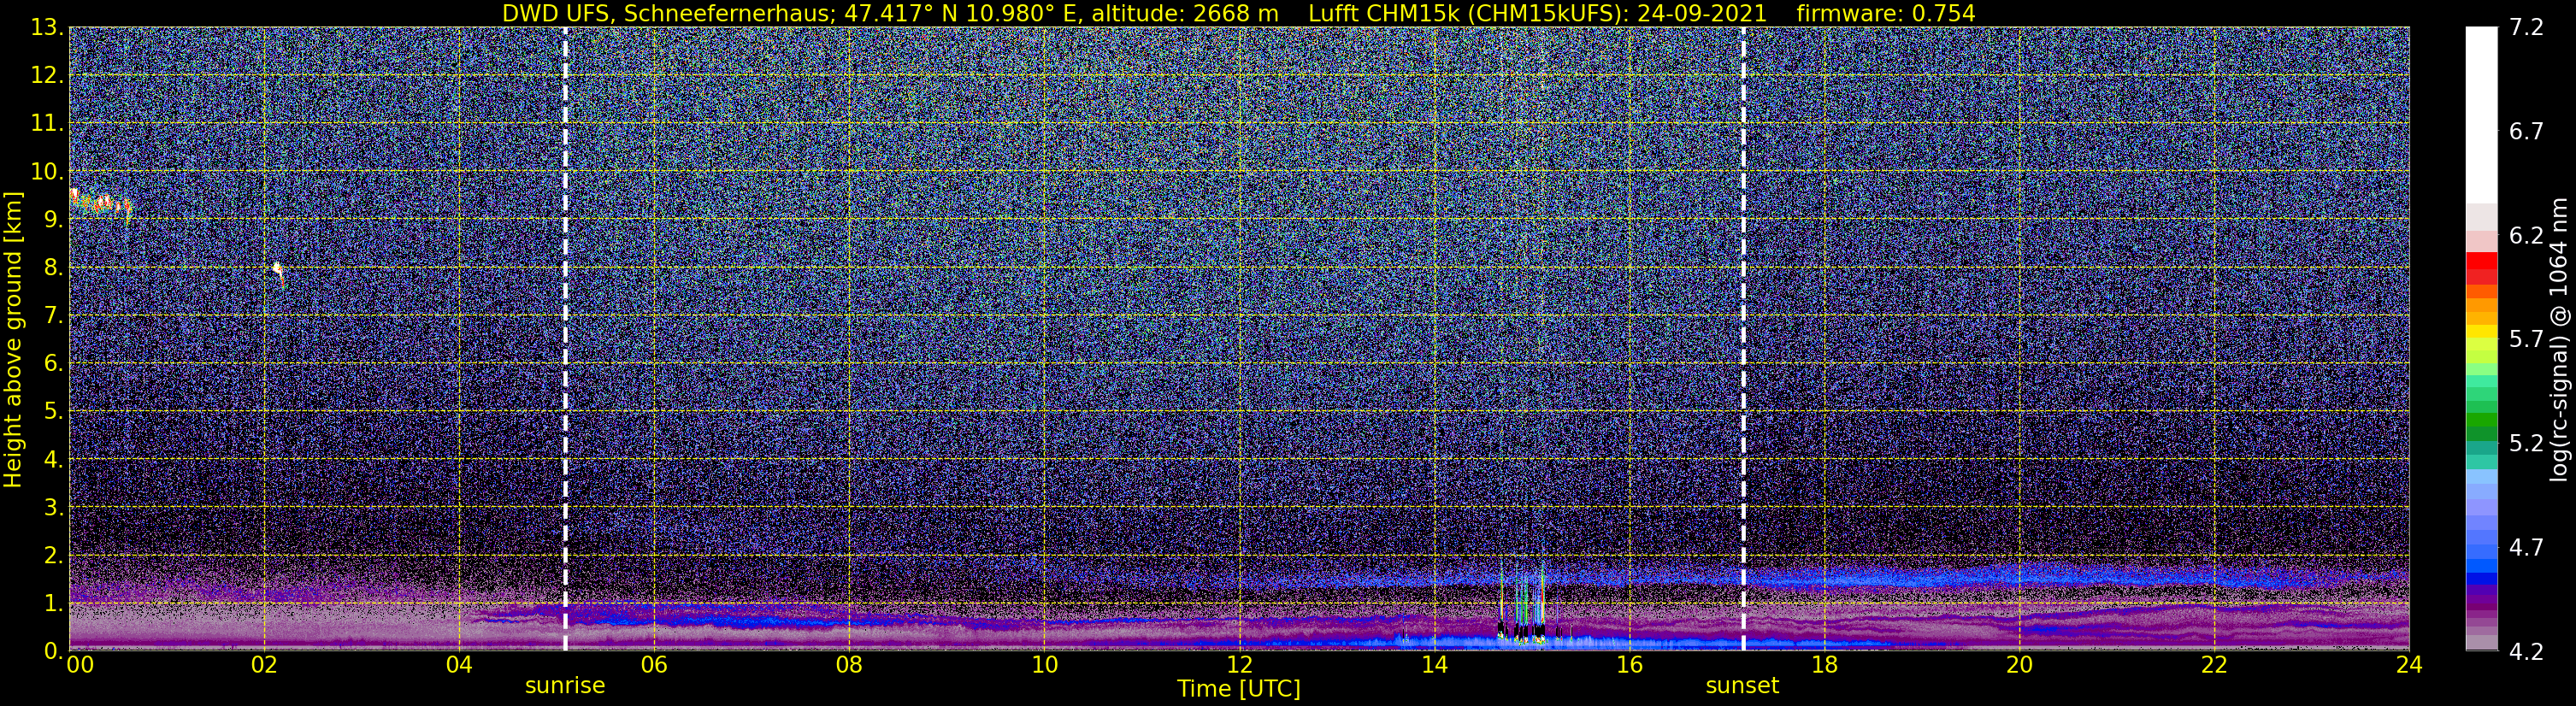Click the x-axis tick label 04

[x=459, y=665]
